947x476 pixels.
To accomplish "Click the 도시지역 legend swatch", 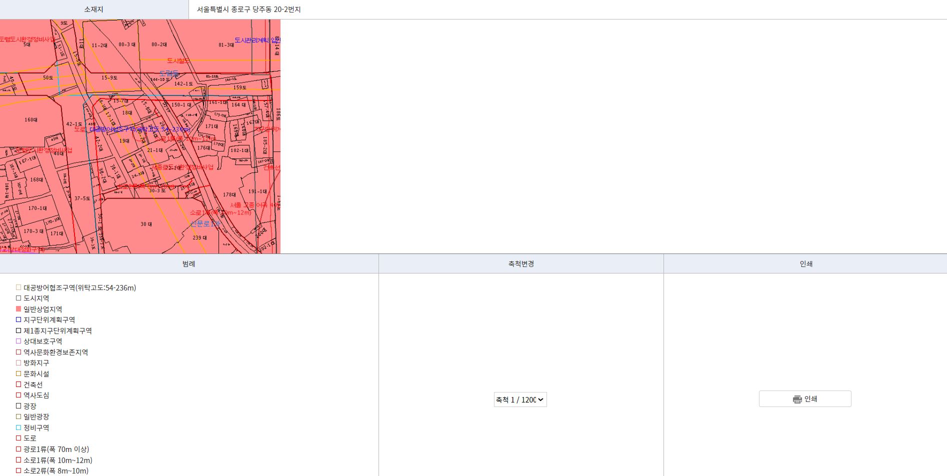I will [x=18, y=298].
